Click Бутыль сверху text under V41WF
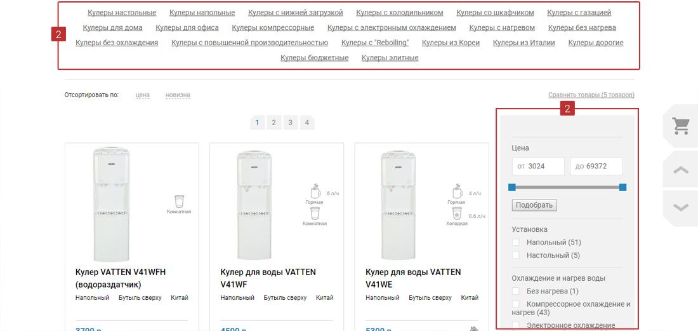698x331 pixels. click(x=285, y=297)
